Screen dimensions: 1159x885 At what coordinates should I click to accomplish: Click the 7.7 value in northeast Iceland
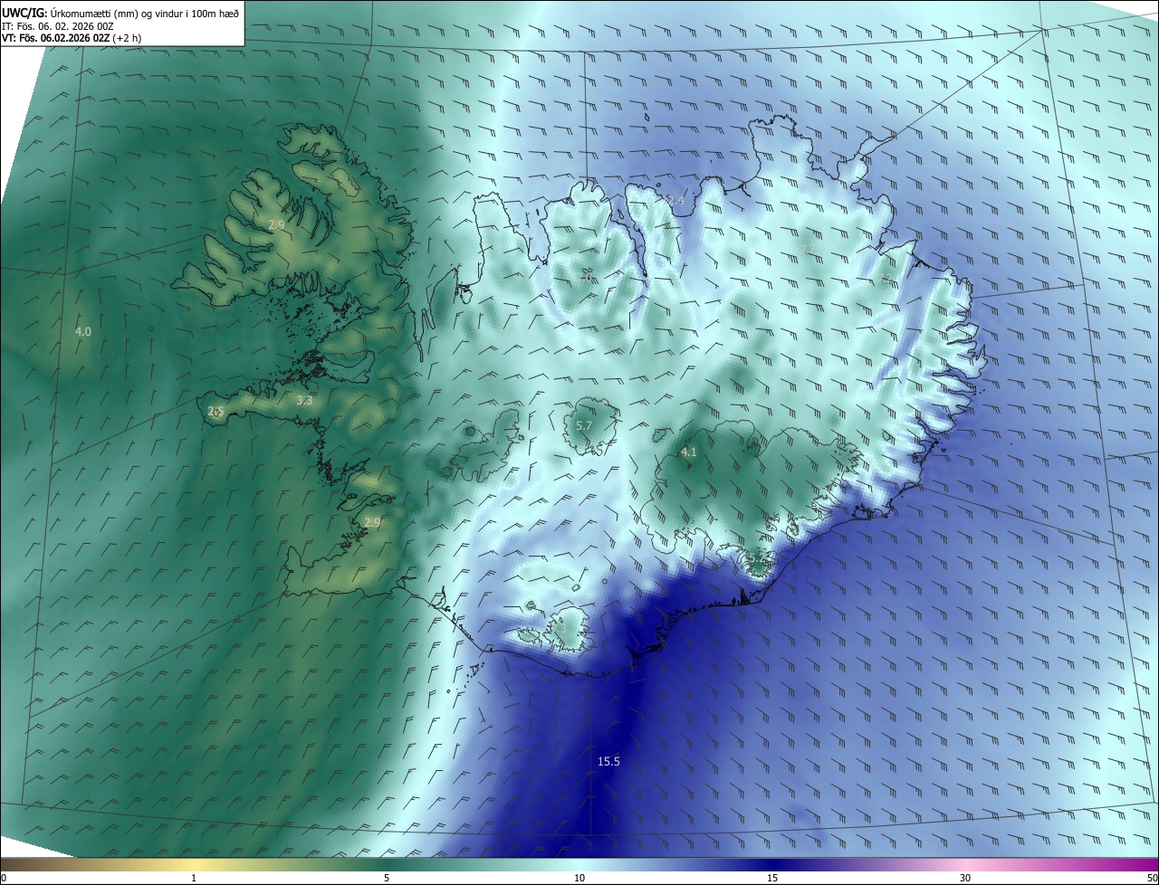point(807,248)
